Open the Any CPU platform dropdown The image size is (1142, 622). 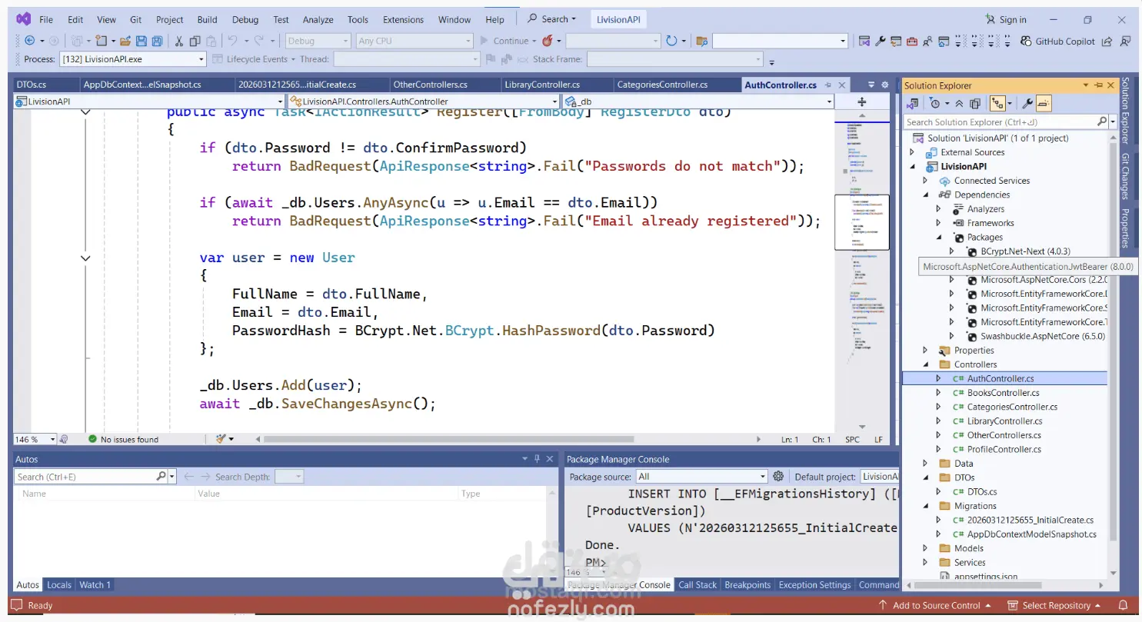coord(414,41)
